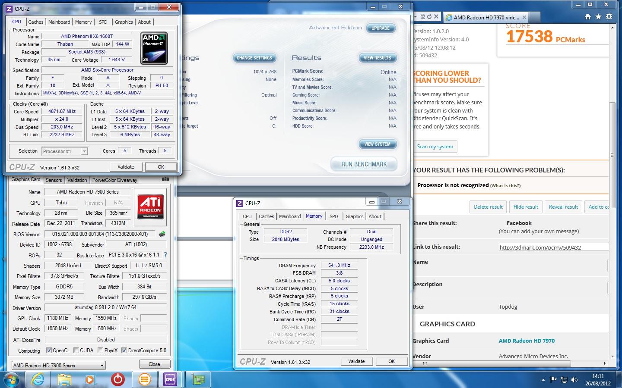
Task: Click Validate in top CPU-Z window
Action: 126,167
